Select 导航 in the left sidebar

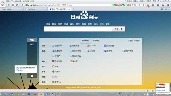point(32,40)
